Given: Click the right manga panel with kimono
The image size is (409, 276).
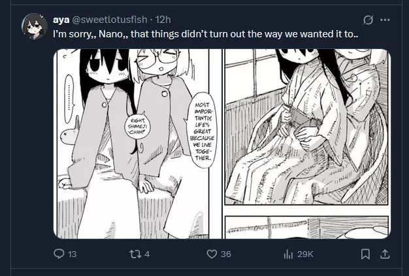Looking at the screenshot, I should click(306, 127).
